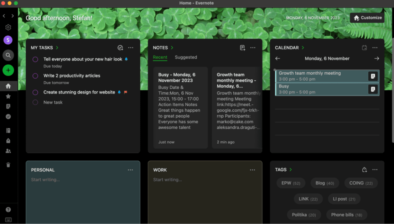
Task: Switch to the Suggested notes tab
Action: tap(185, 57)
